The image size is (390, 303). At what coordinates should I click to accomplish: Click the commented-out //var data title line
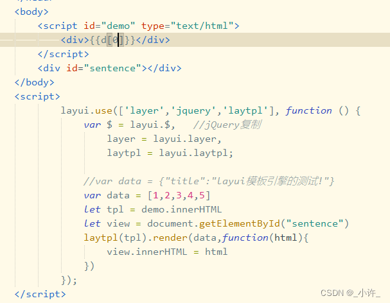tap(209, 181)
